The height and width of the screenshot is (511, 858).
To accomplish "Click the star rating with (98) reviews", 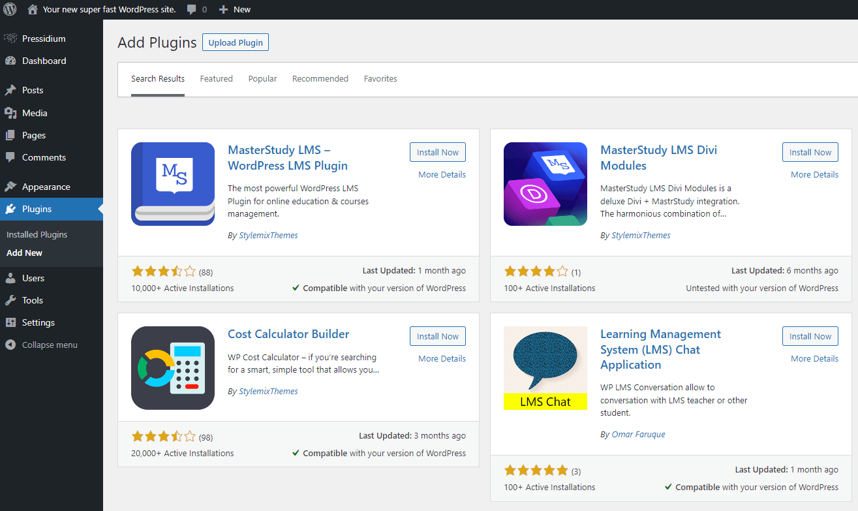I will 164,437.
